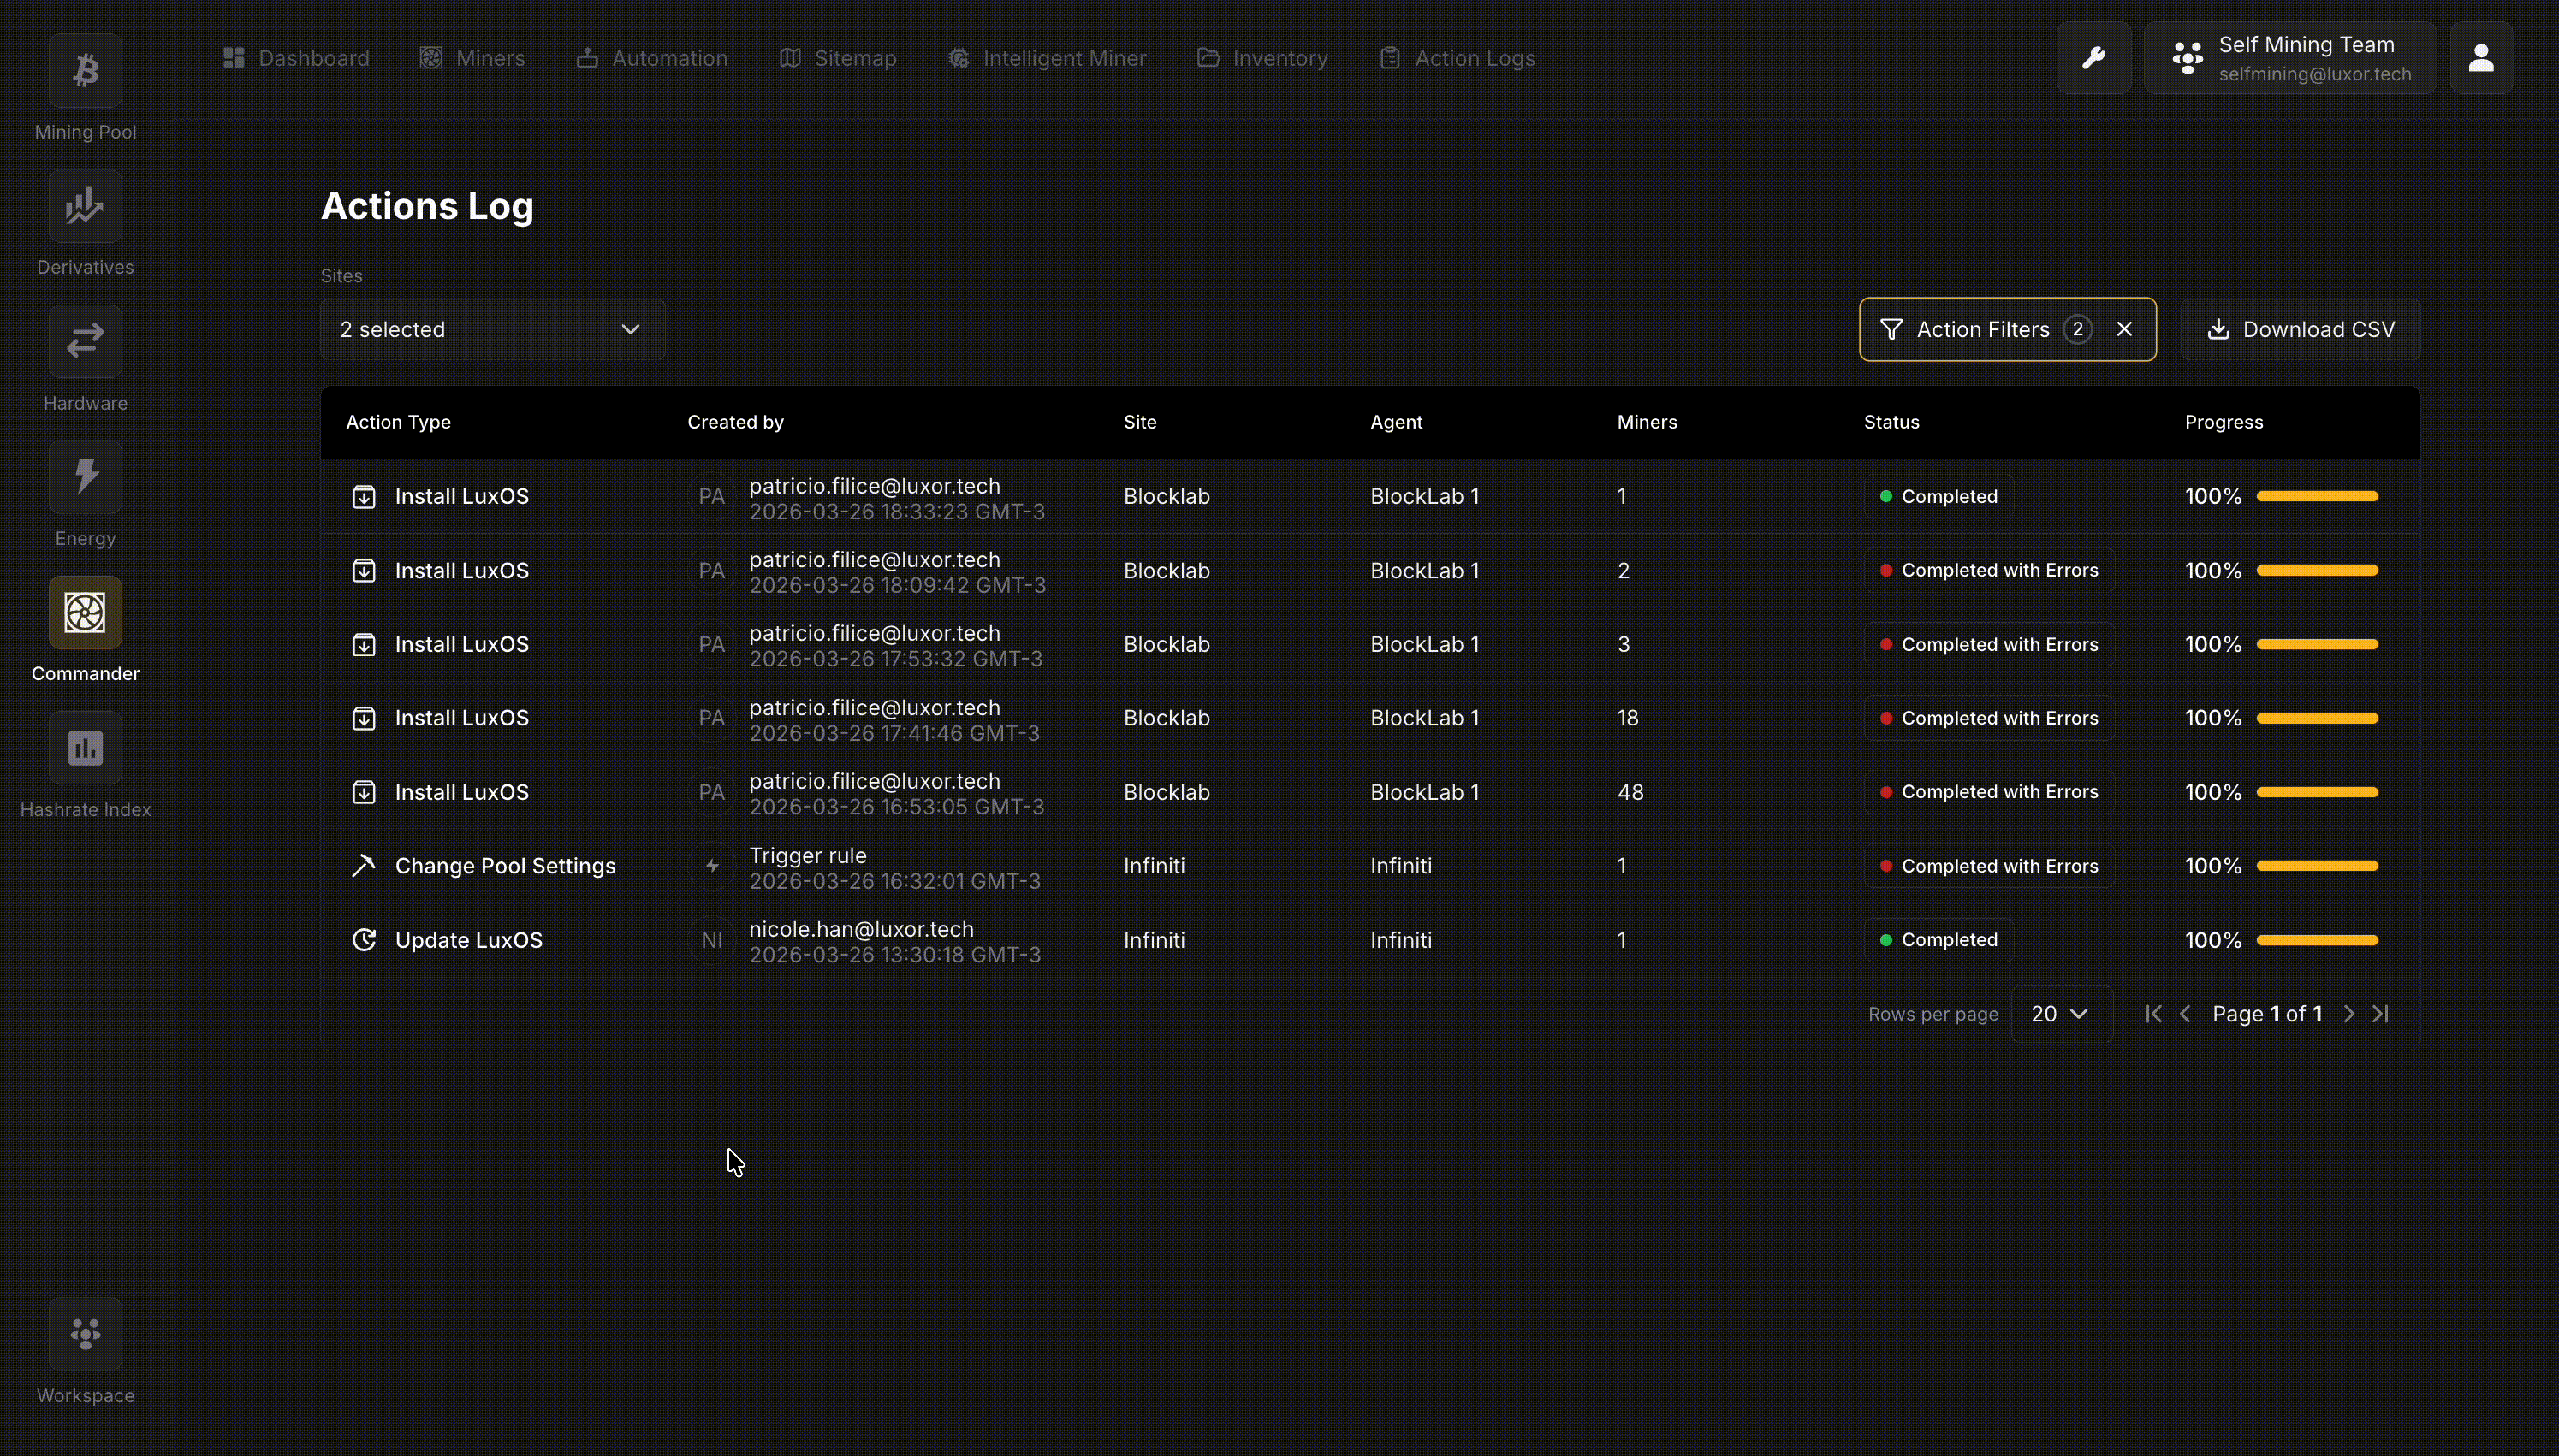Switch to the Inventory tab
The height and width of the screenshot is (1456, 2559).
(1262, 57)
